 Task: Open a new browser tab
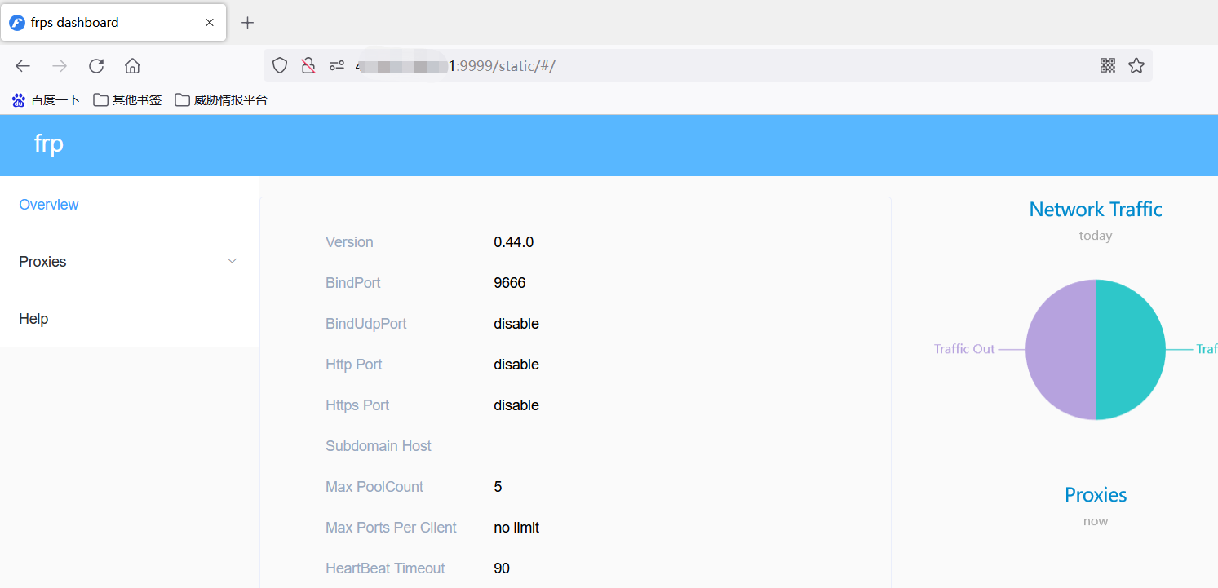pyautogui.click(x=248, y=23)
